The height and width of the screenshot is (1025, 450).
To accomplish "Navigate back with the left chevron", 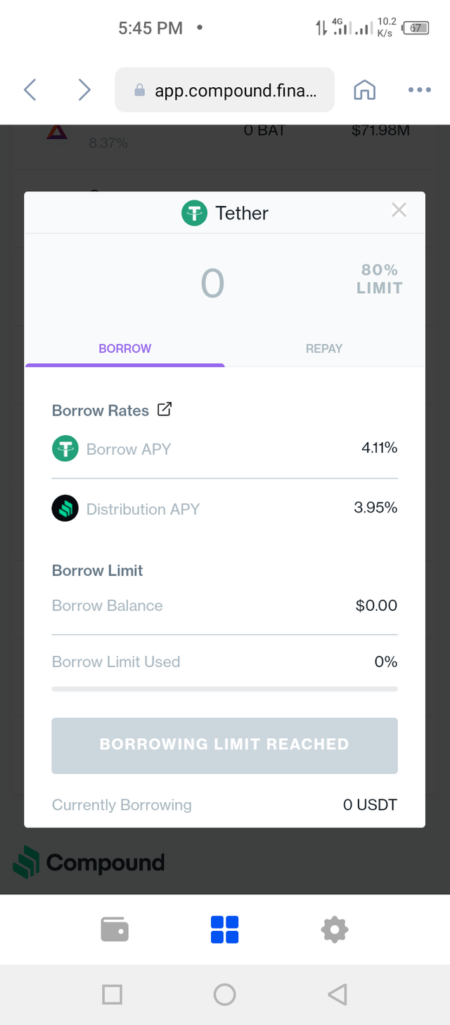I will pyautogui.click(x=30, y=89).
